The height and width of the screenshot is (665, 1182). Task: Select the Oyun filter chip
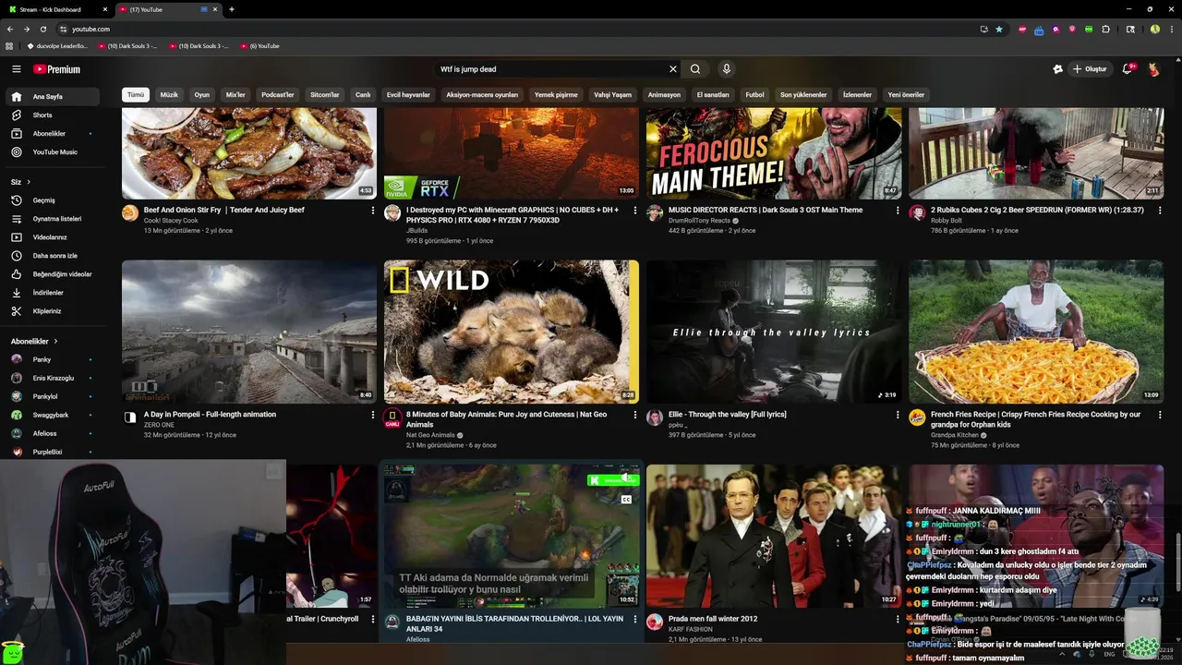coord(202,95)
